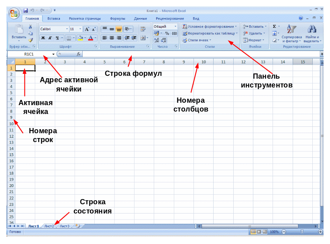330x244 pixels.
Task: Click the Clear eraser icon
Action: (275, 40)
